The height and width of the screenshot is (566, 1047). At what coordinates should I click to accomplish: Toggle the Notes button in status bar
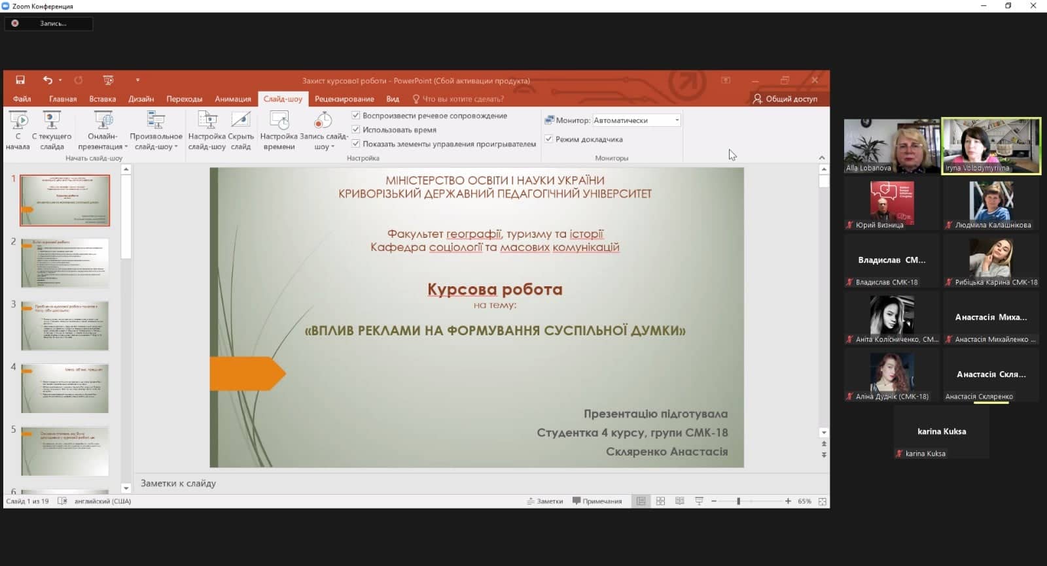545,501
